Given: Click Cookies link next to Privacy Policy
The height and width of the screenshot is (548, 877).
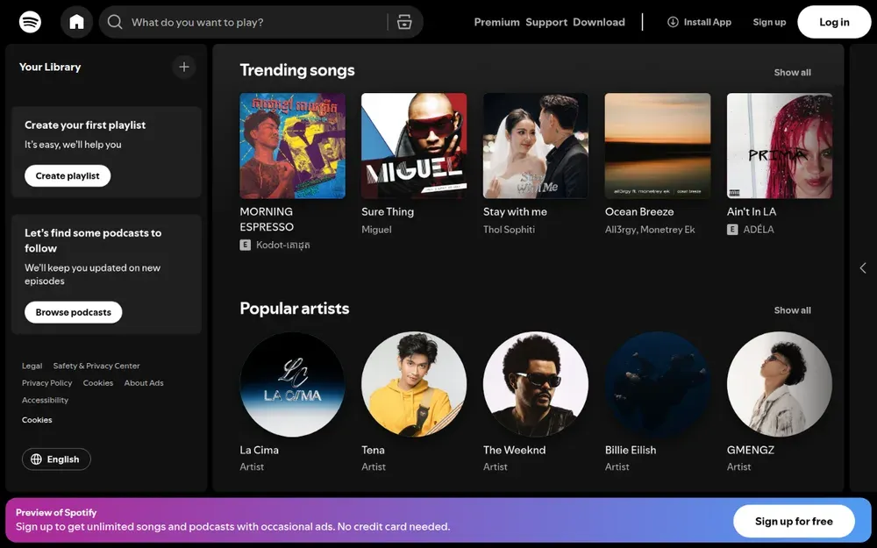Looking at the screenshot, I should (98, 383).
